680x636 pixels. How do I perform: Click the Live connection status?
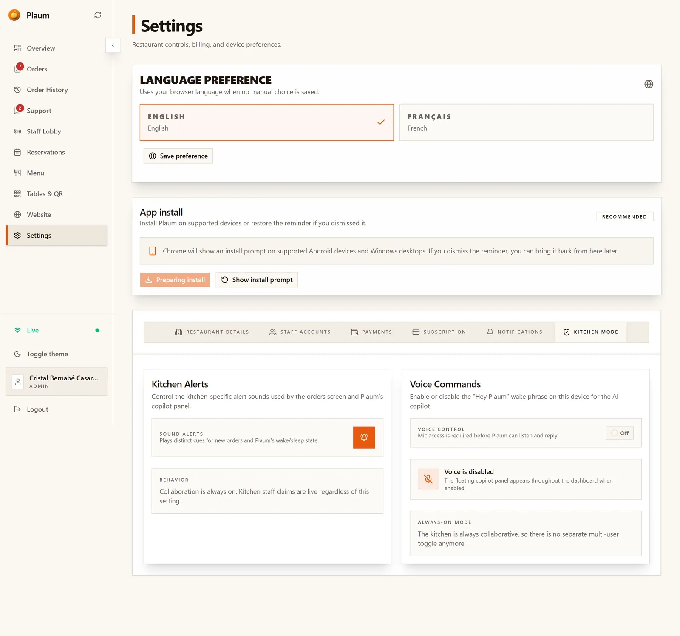56,330
